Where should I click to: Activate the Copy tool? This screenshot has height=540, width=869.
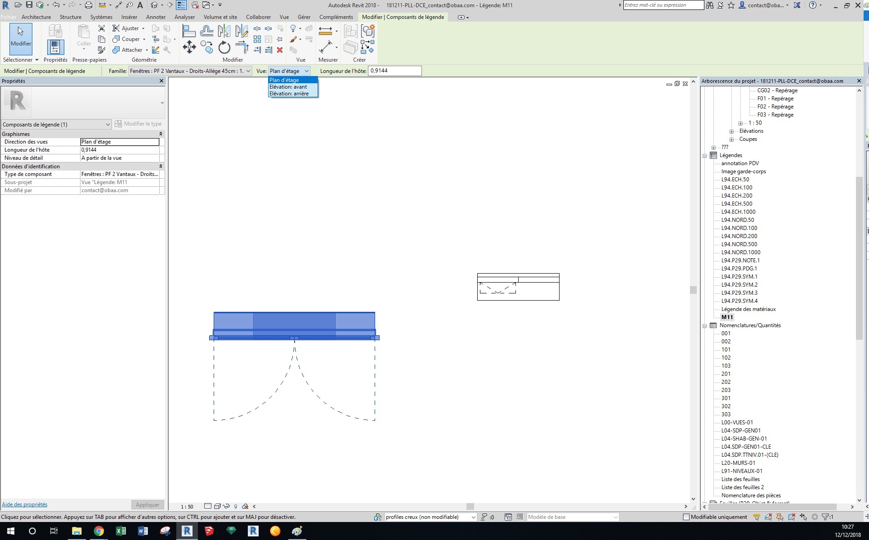click(207, 48)
